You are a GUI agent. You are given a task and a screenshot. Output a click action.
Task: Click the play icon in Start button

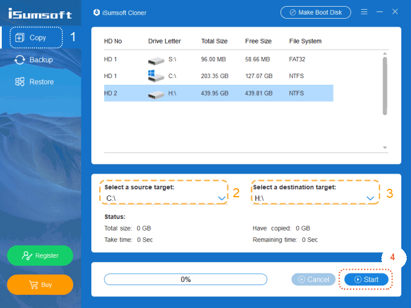click(358, 280)
